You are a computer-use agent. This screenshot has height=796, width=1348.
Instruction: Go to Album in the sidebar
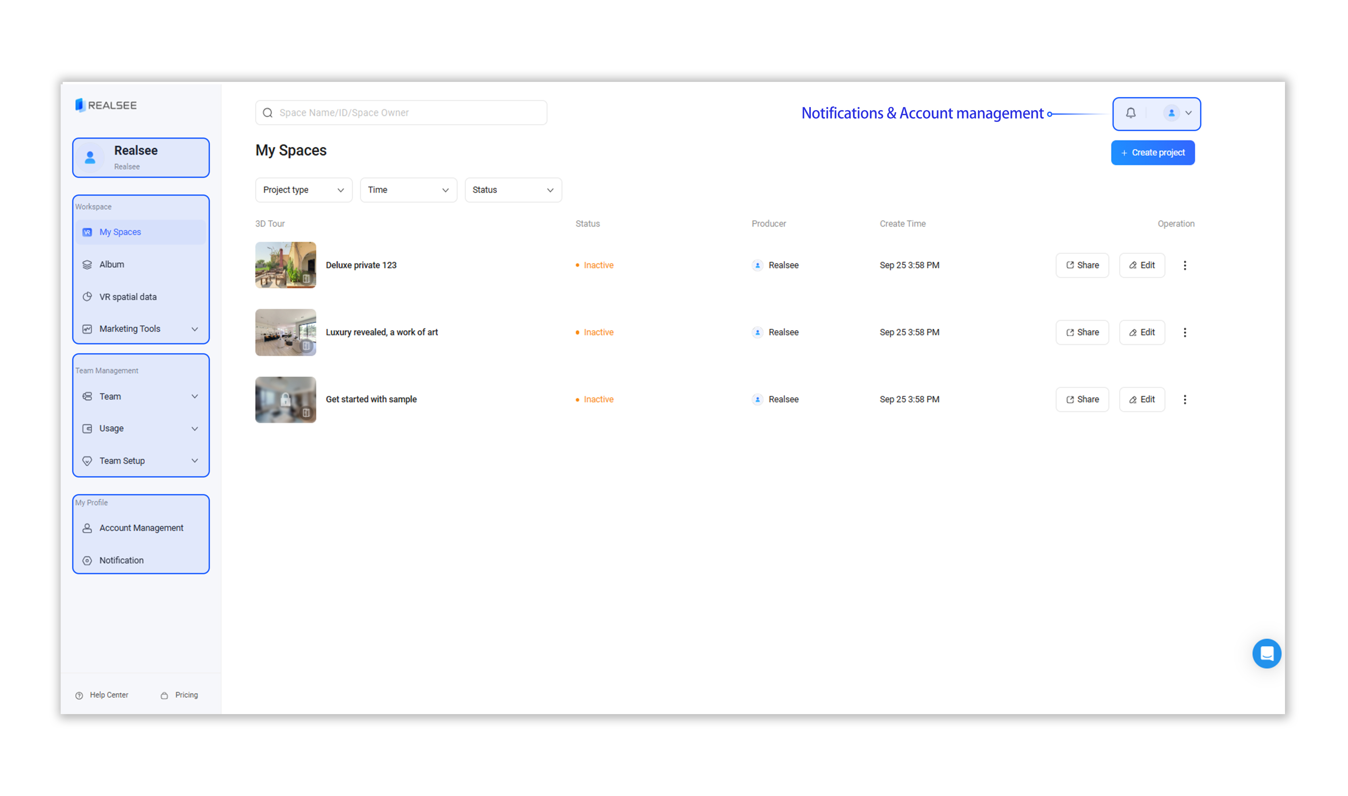click(x=112, y=265)
